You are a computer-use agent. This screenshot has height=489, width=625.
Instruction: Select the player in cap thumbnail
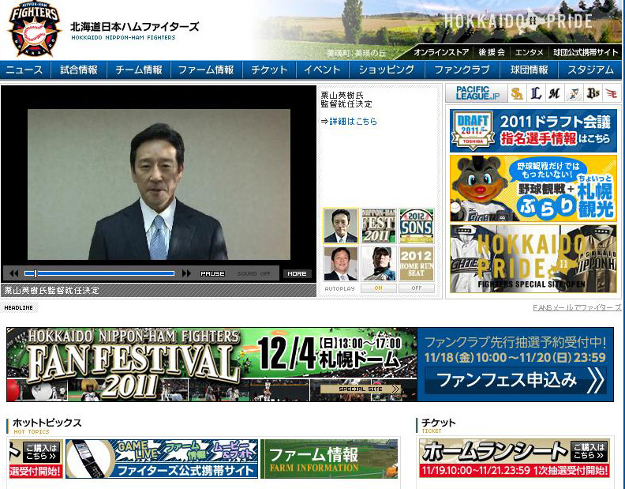pos(379,264)
